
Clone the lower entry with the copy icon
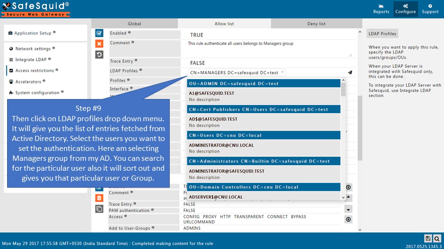(99, 208)
